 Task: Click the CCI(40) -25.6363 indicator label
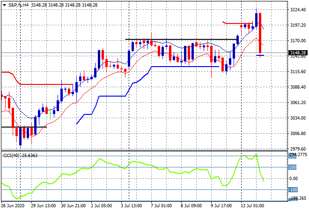[x=20, y=156]
